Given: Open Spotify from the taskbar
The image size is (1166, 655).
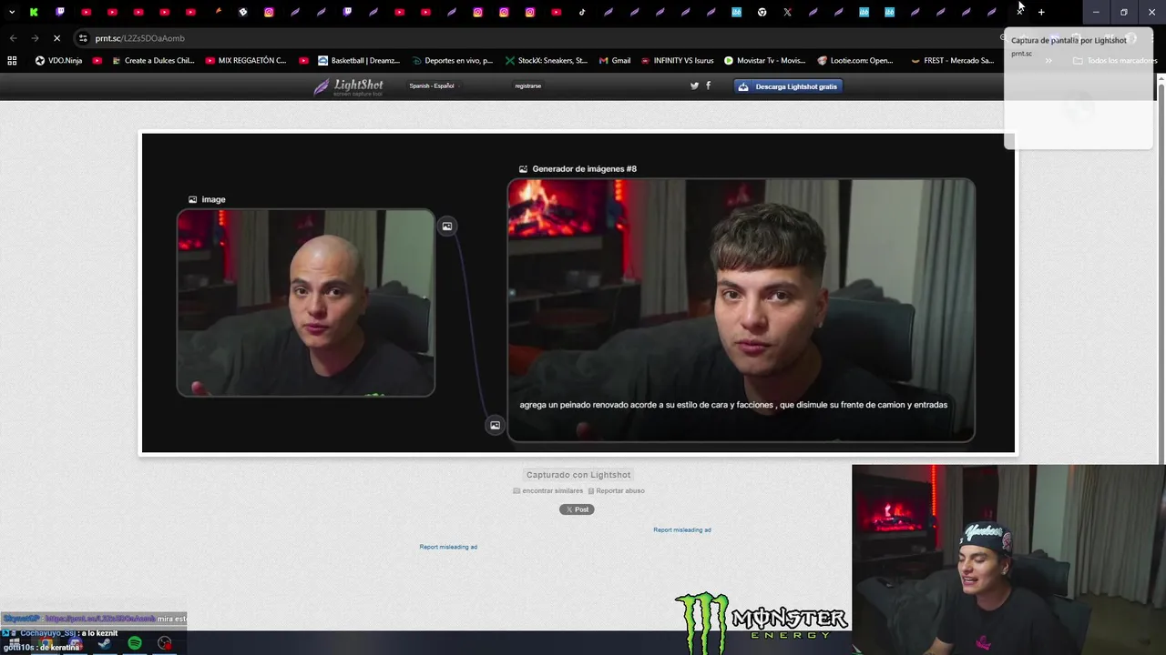Looking at the screenshot, I should tap(135, 643).
